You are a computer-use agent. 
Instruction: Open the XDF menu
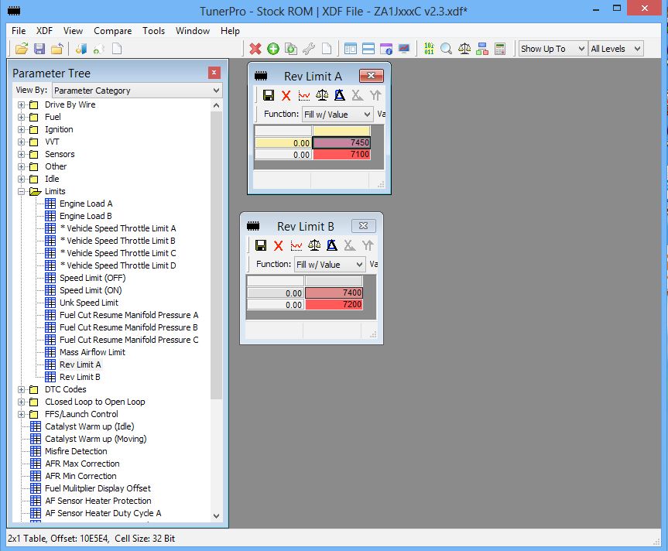tap(44, 31)
